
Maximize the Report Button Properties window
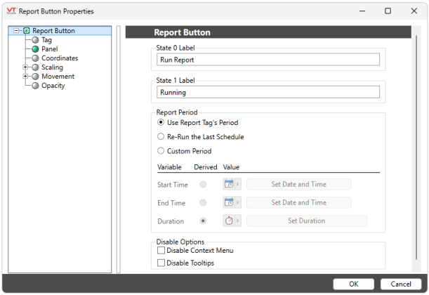tap(388, 11)
